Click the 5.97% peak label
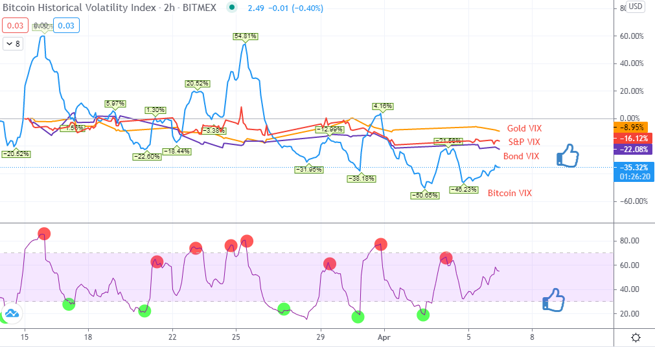 coord(115,103)
